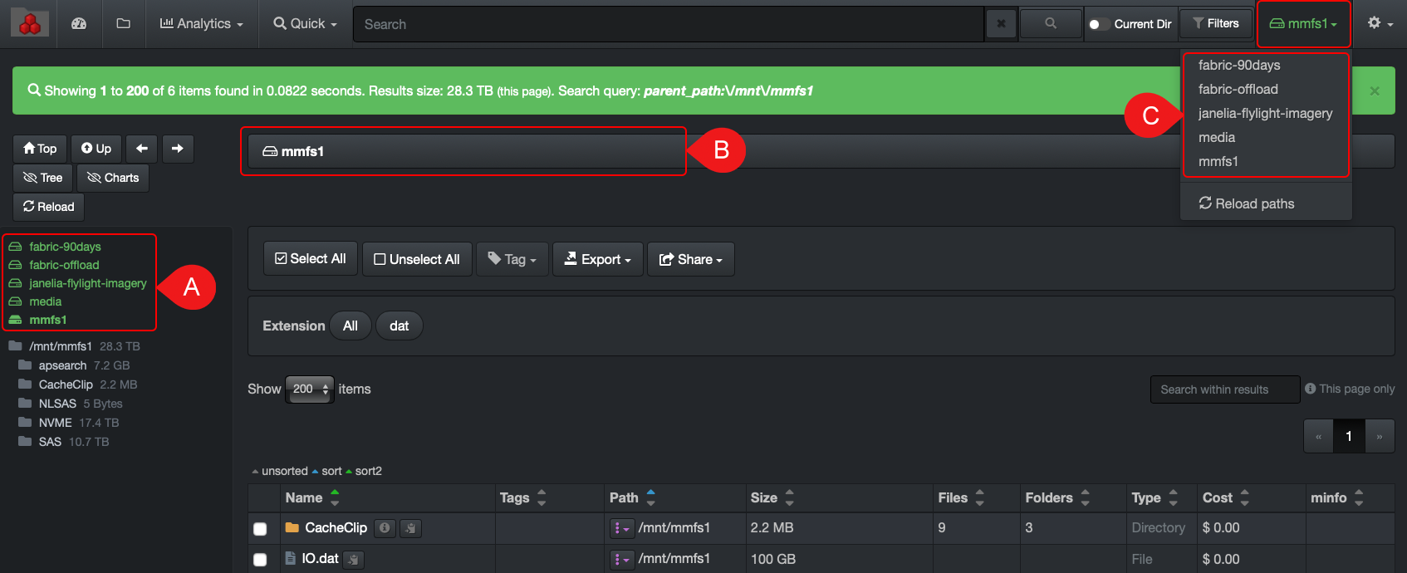Open the Analytics dropdown menu
Image resolution: width=1407 pixels, height=573 pixels.
[x=201, y=24]
